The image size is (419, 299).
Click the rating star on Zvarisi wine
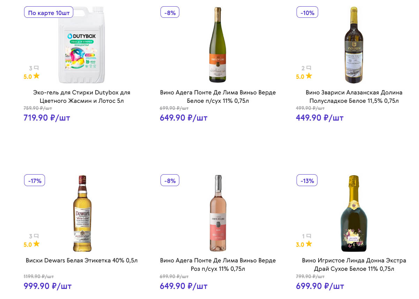coord(309,76)
